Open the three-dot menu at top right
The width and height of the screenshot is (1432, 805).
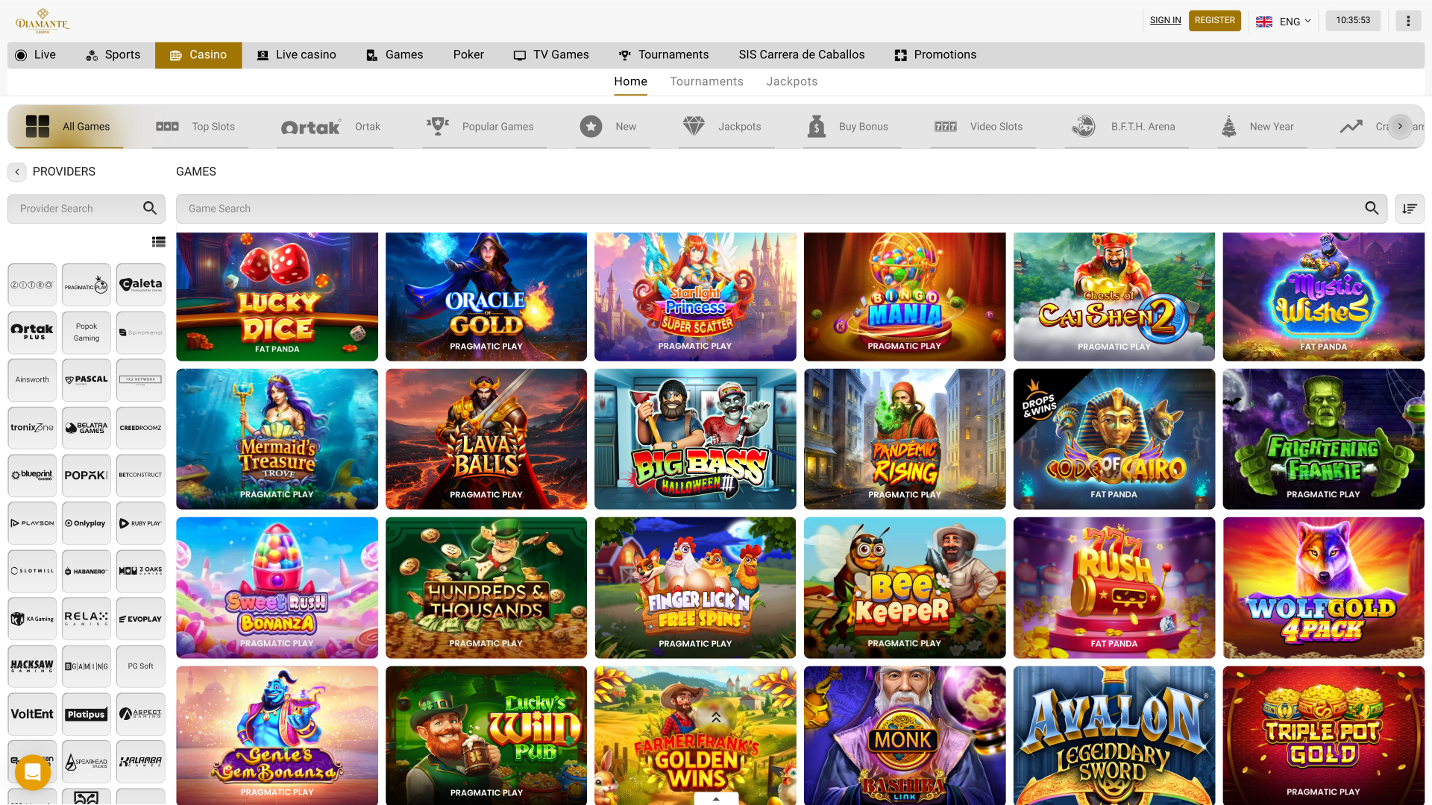(x=1409, y=20)
